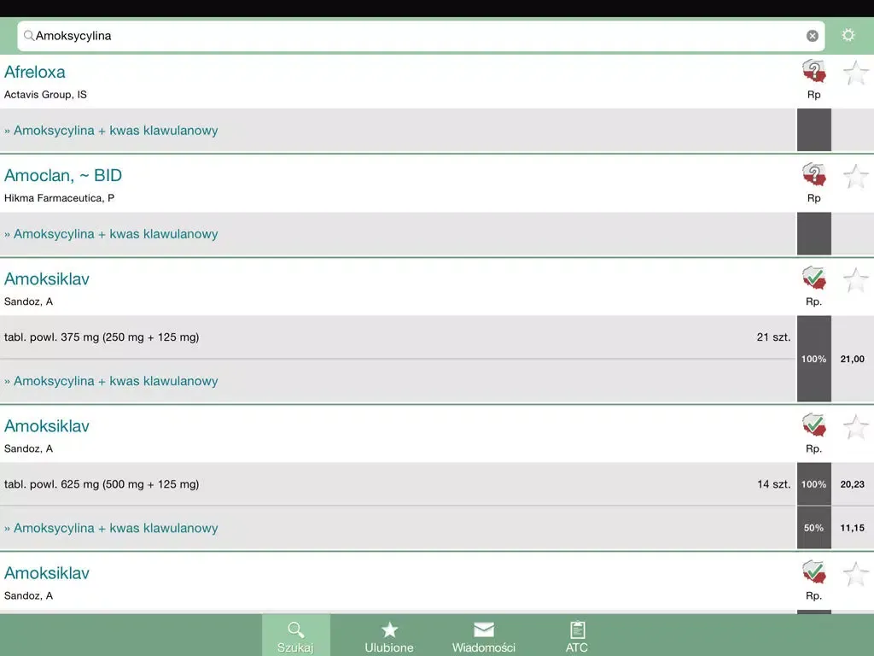
Task: Star the bottom Amoksiklav entry
Action: click(855, 574)
